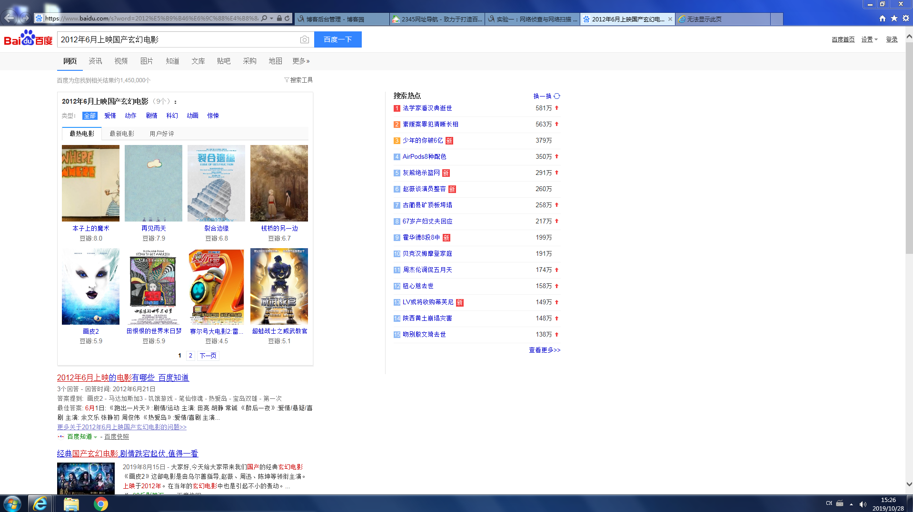The height and width of the screenshot is (512, 913).
Task: Click the 登录 link
Action: coord(892,39)
